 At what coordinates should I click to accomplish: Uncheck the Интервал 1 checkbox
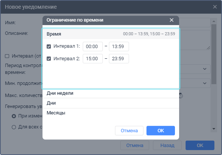pos(49,46)
